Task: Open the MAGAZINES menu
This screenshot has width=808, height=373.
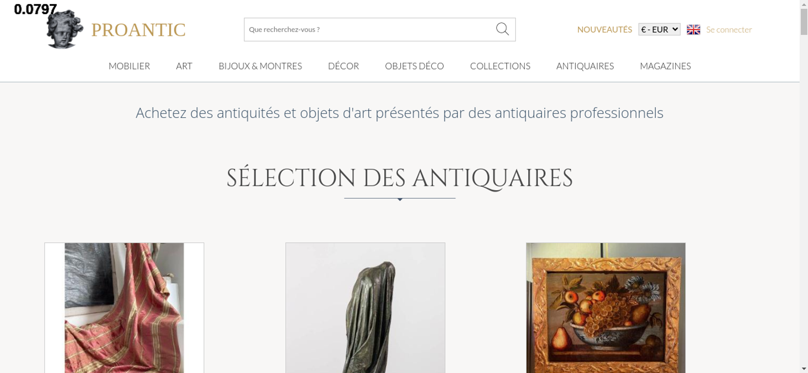Action: (x=665, y=66)
